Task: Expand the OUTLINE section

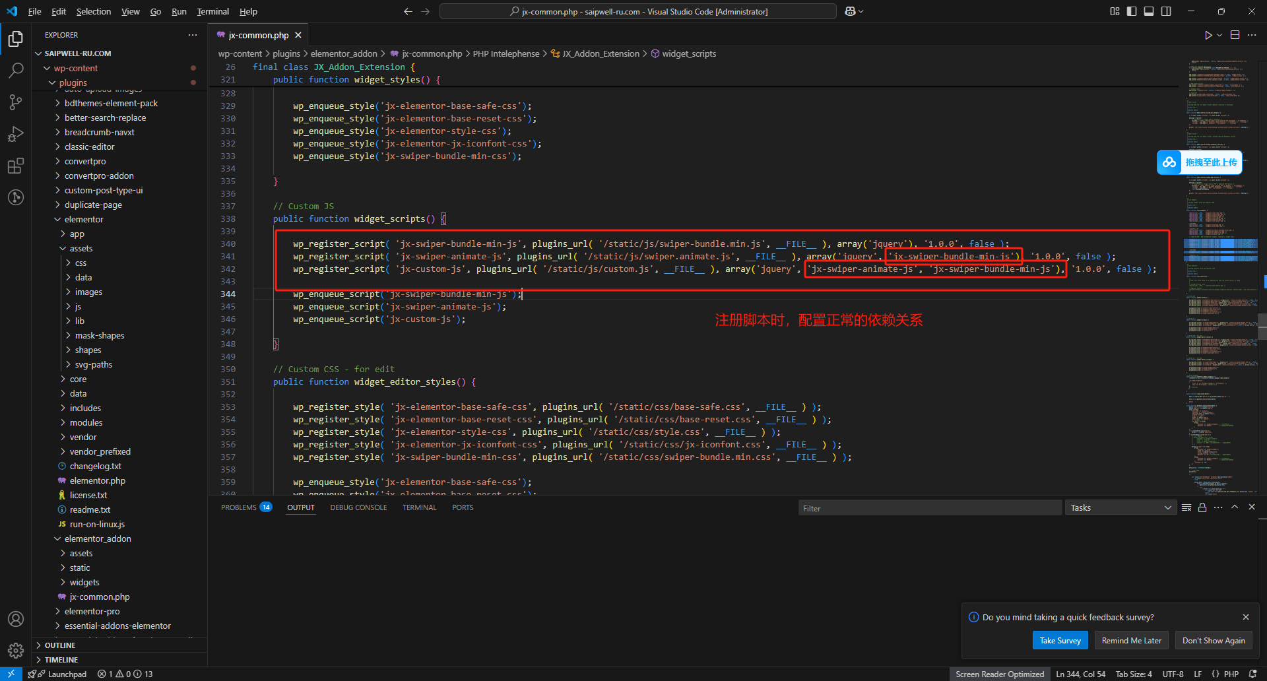Action: [x=59, y=645]
